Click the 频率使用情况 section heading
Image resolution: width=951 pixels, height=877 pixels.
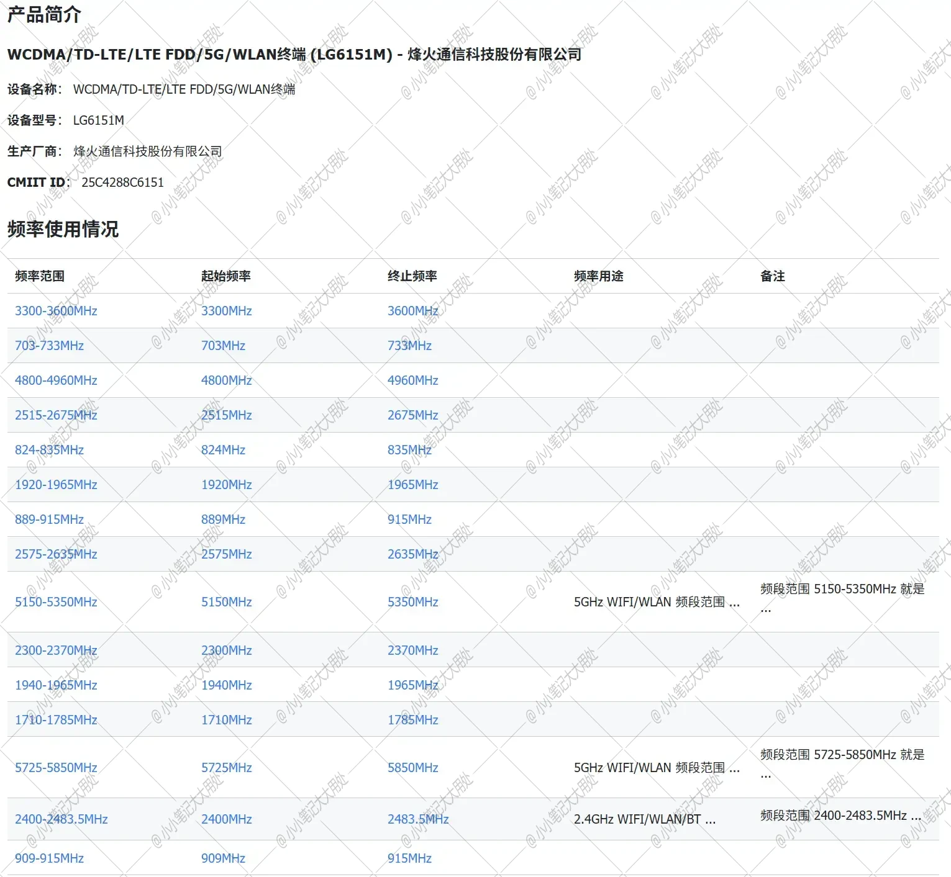point(63,229)
